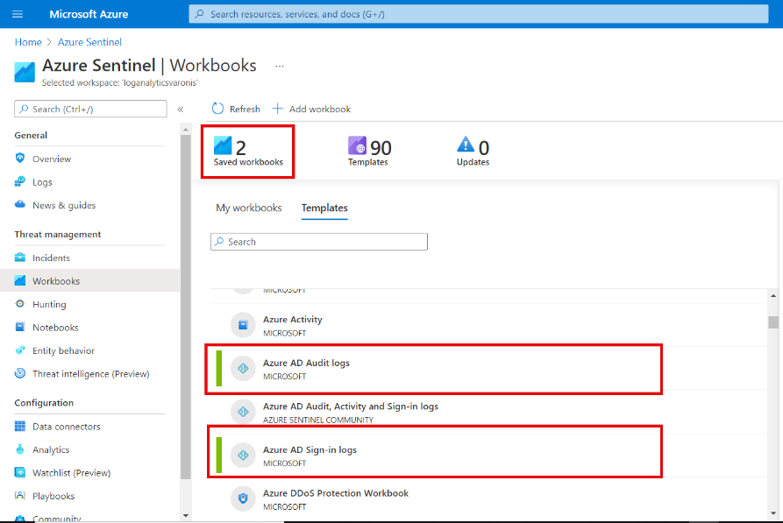This screenshot has width=783, height=523.
Task: Select the Azure Activity template name
Action: [x=293, y=320]
